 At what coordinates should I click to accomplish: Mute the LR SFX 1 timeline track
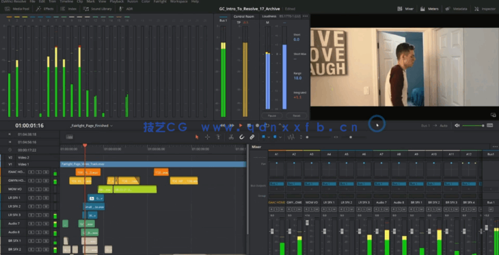point(46,198)
